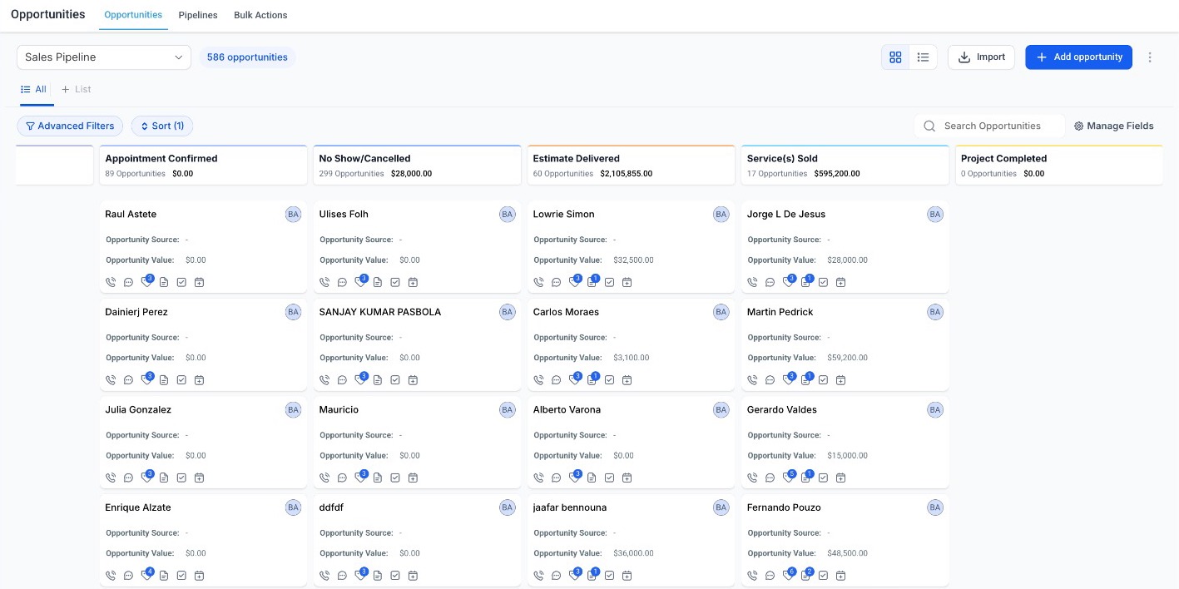1179x589 pixels.
Task: Open messages for Raul Astete card
Action: pyautogui.click(x=128, y=282)
